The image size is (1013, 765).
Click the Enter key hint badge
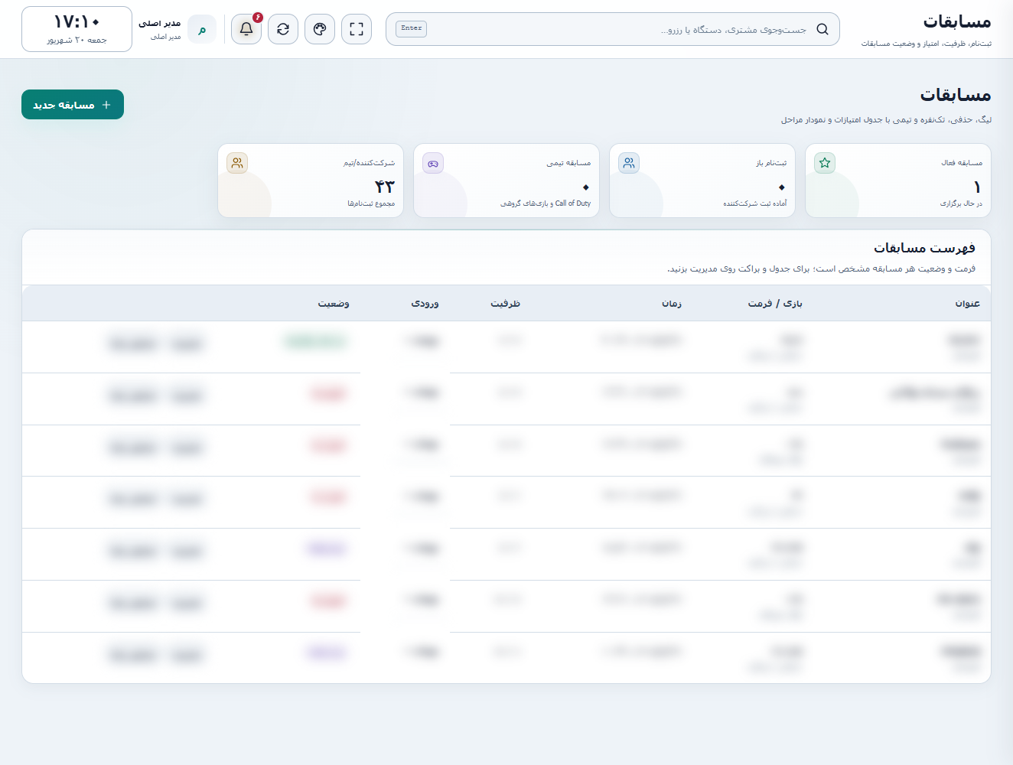click(412, 28)
